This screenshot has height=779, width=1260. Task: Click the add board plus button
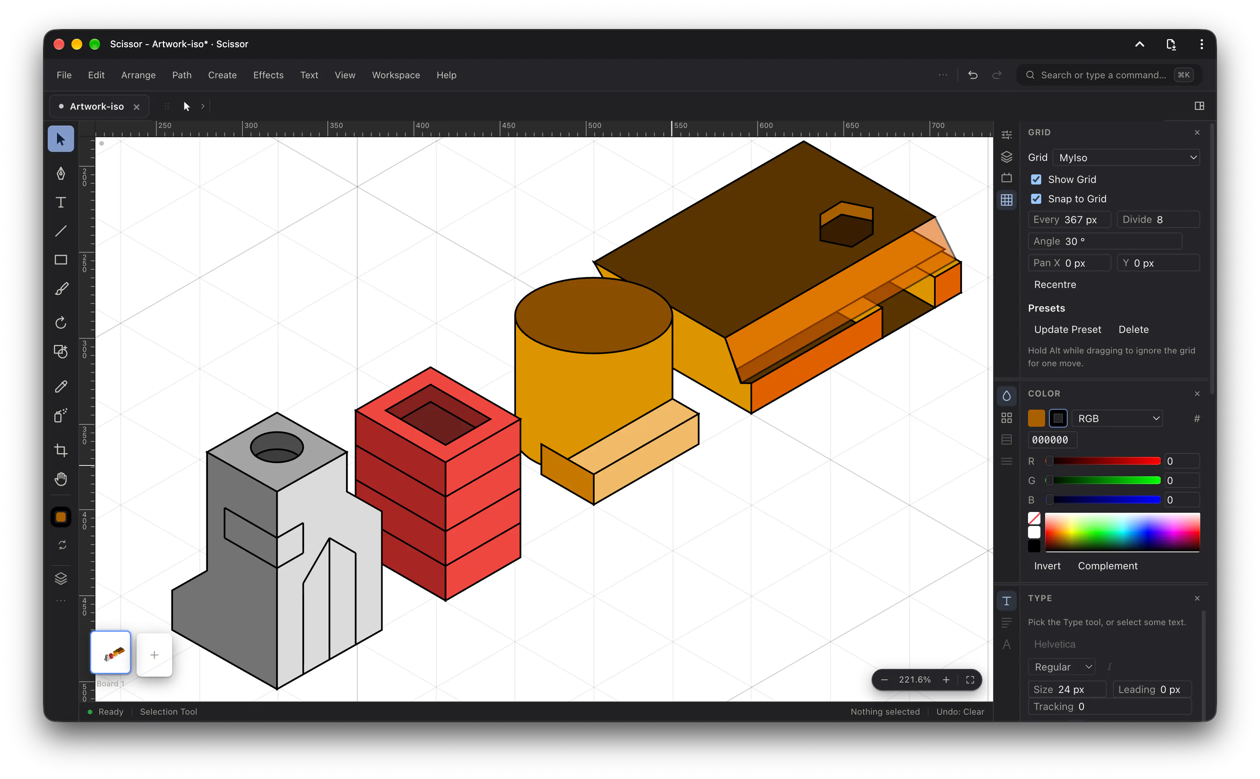tap(154, 655)
